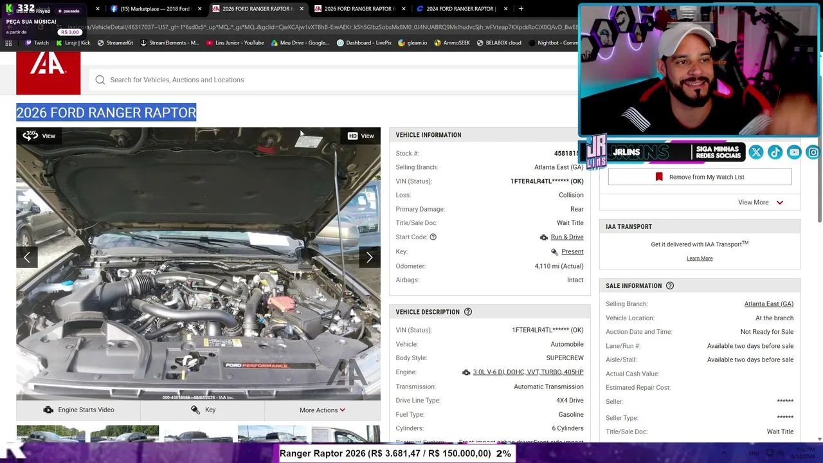
Task: Expand the More Actions dropdown
Action: (322, 410)
